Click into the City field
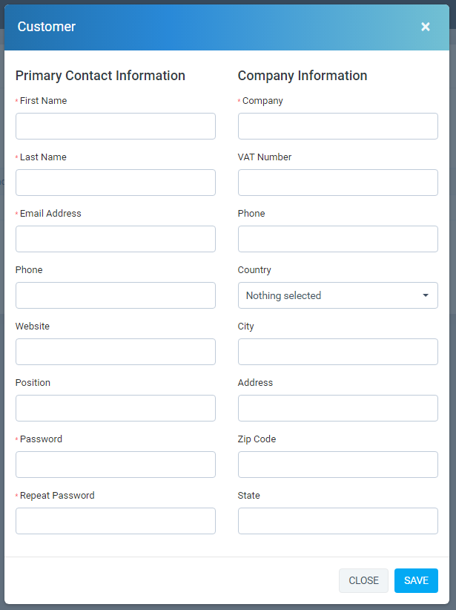This screenshot has width=456, height=610. point(337,352)
